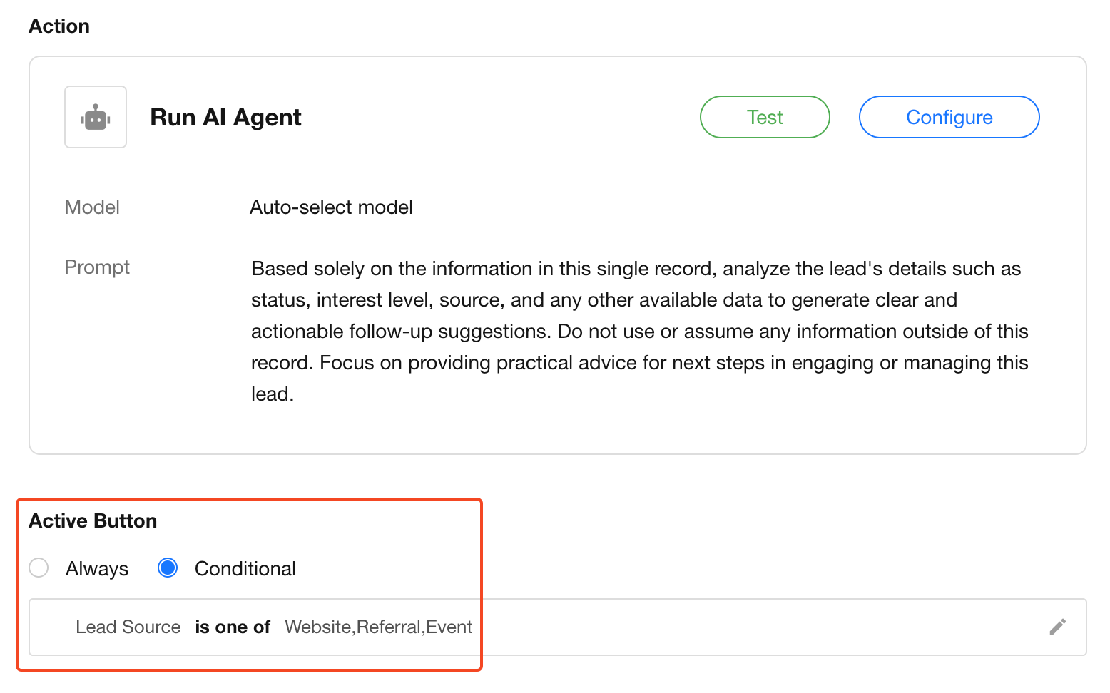This screenshot has width=1110, height=693.
Task: Click the prompt text paragraph
Action: click(638, 331)
